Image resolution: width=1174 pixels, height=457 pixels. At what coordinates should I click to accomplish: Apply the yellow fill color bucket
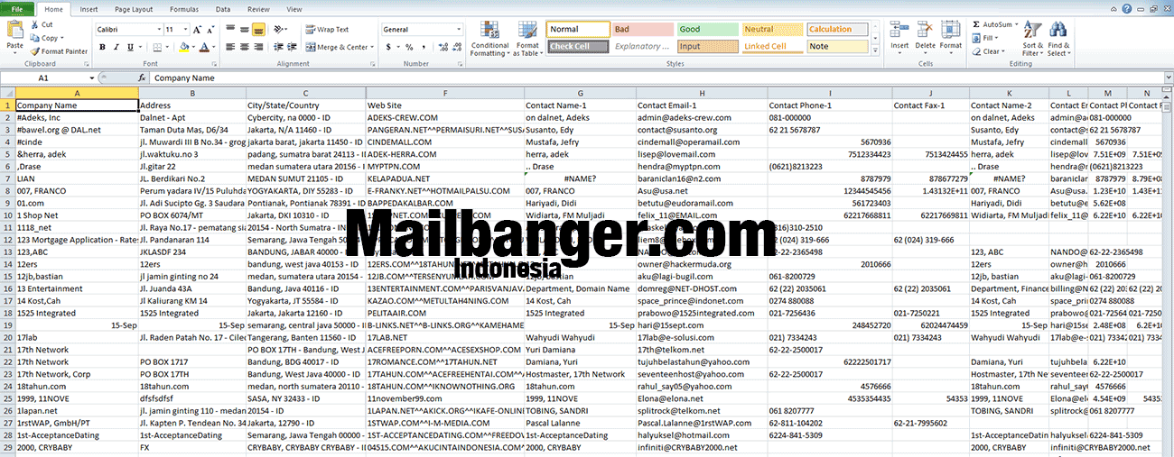(x=183, y=47)
